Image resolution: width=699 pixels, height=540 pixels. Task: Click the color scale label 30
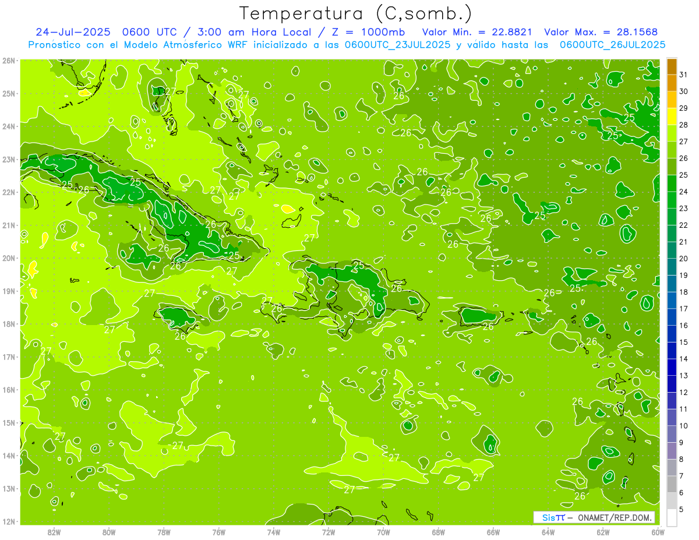point(684,91)
